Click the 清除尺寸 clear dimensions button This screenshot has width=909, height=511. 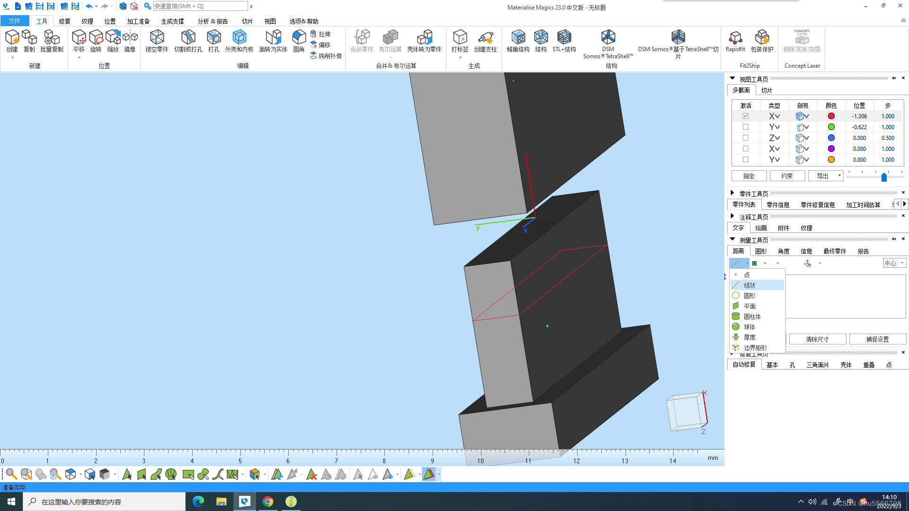point(817,339)
